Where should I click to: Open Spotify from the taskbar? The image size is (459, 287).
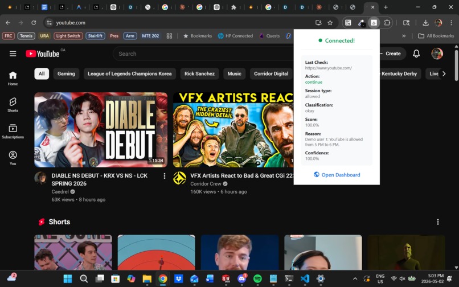(x=257, y=278)
